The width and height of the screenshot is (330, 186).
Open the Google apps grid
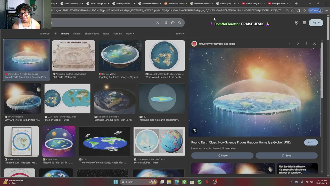click(304, 23)
